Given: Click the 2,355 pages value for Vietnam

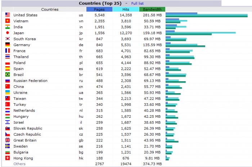Looking at the screenshot, I should click(x=99, y=21).
